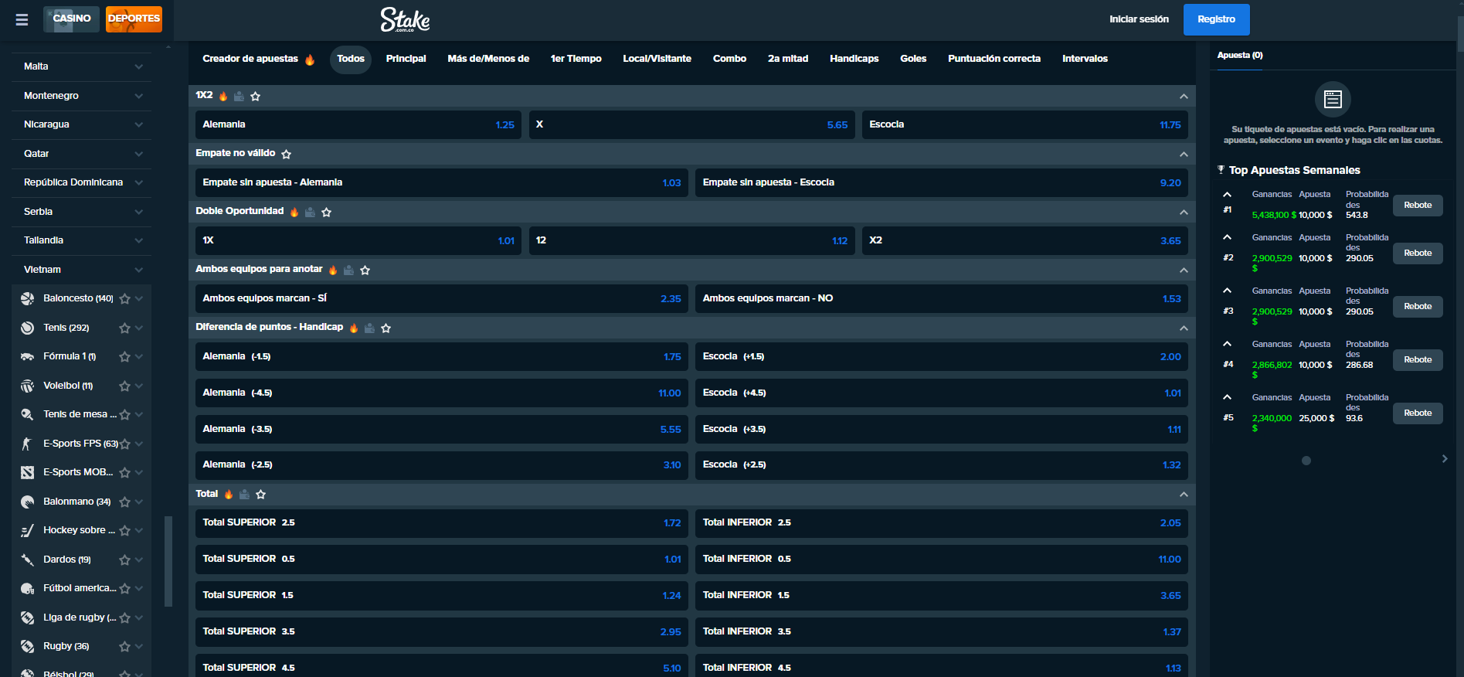1464x677 pixels.
Task: Favorite the Doble Oportunidad market star
Action: coord(327,212)
